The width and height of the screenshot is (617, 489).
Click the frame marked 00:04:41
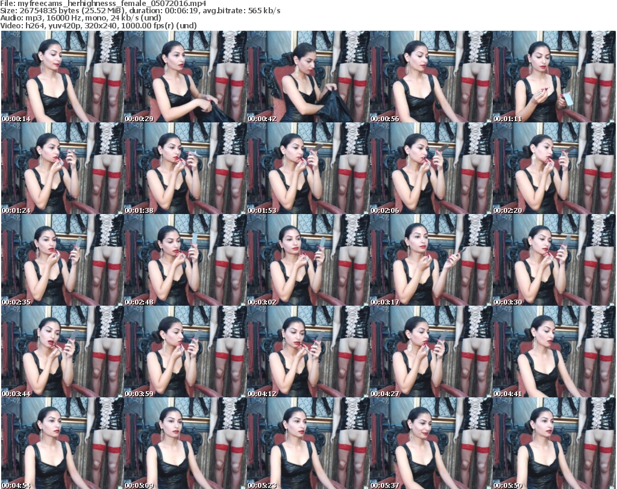554,352
